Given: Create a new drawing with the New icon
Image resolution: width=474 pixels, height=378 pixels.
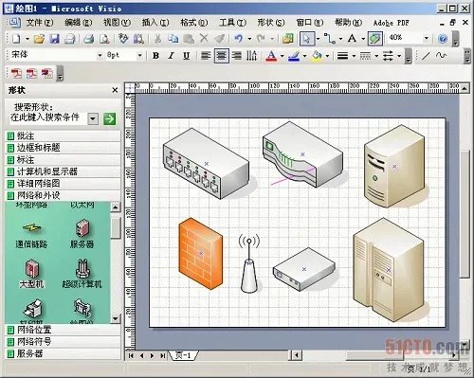Looking at the screenshot, I should click(x=16, y=39).
